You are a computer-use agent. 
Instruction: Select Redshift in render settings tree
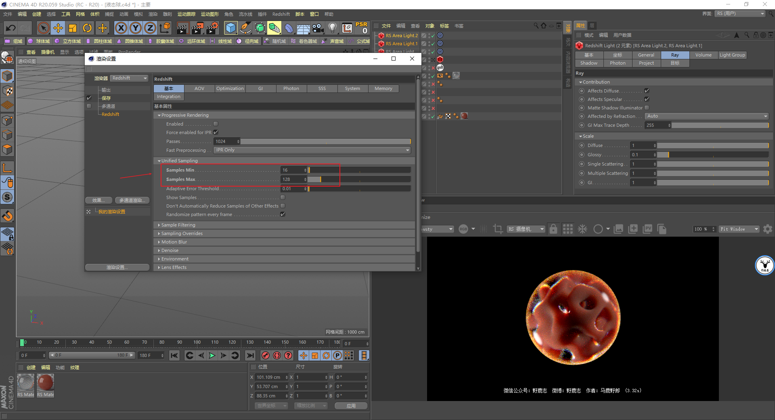(111, 114)
